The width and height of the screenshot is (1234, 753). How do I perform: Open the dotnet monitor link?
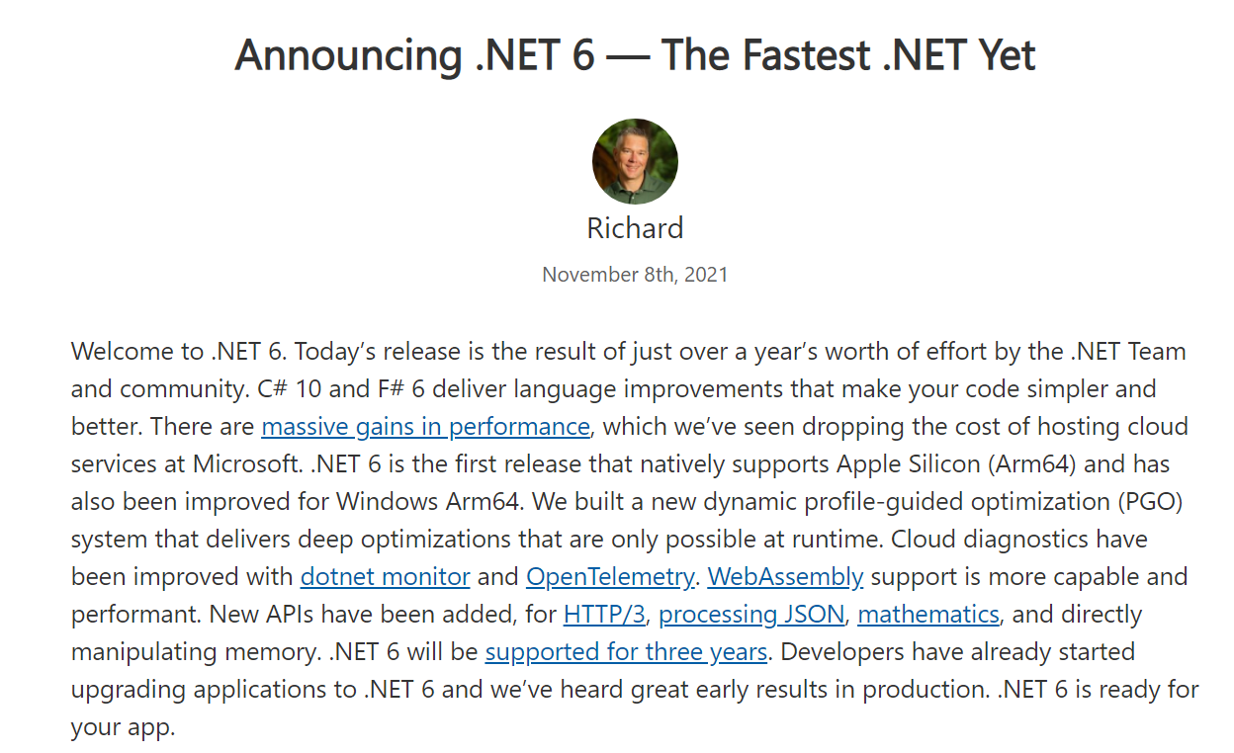click(x=385, y=577)
